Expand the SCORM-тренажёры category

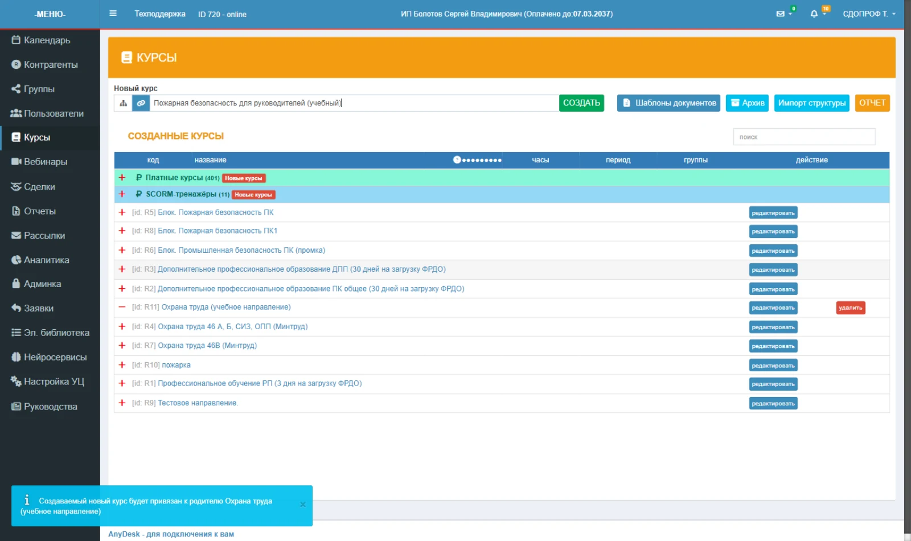tap(122, 194)
